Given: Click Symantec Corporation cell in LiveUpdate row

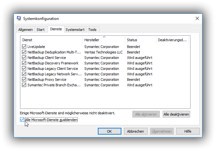Looking at the screenshot, I should (x=101, y=47).
